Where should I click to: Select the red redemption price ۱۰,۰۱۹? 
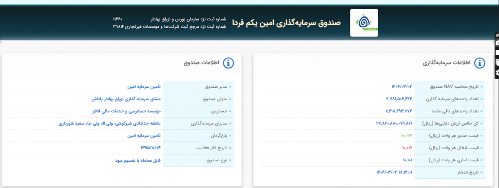[x=407, y=148]
